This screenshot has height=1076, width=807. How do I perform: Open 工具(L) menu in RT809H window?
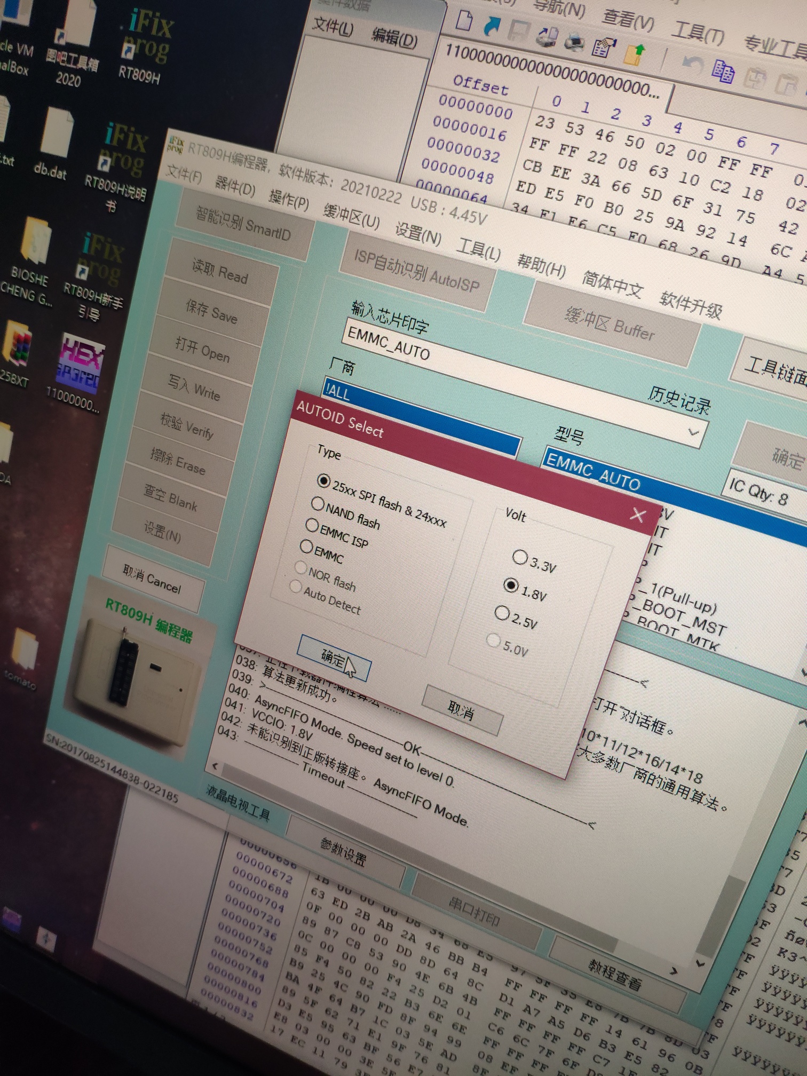pos(479,249)
